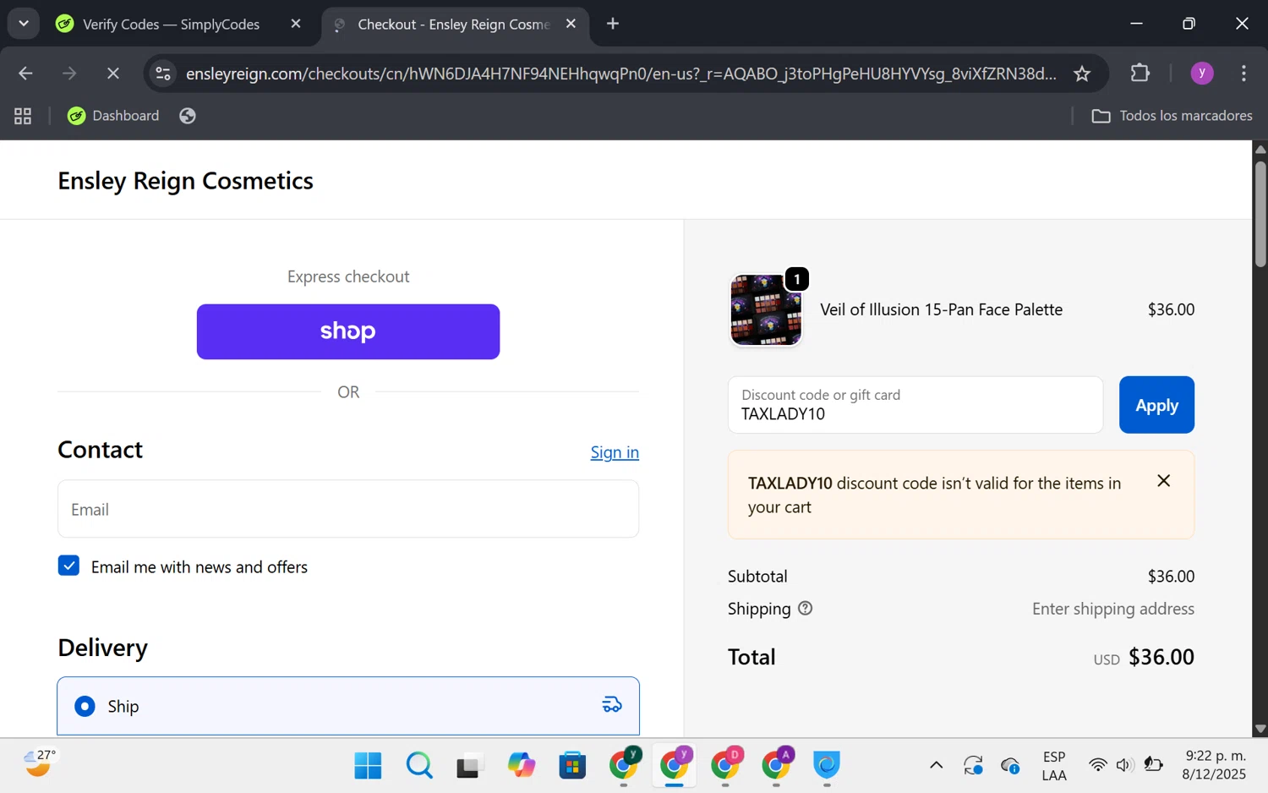
Task: Stop loading the checkout page
Action: pyautogui.click(x=112, y=74)
